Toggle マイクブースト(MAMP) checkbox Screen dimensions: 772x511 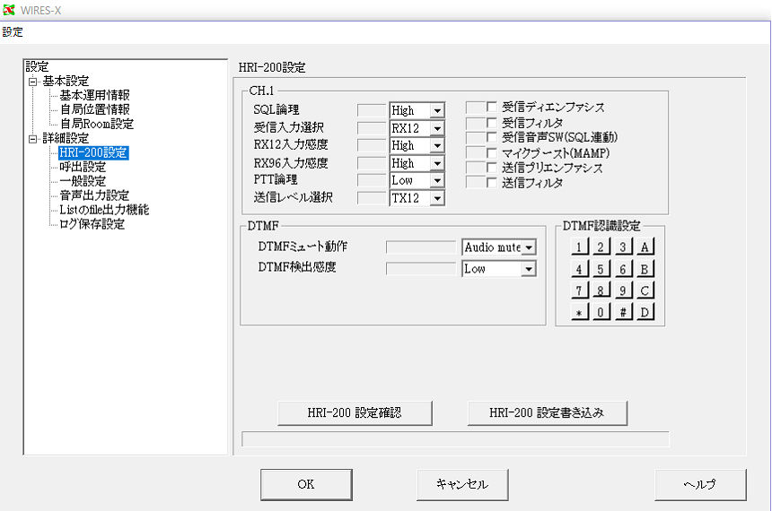point(491,153)
